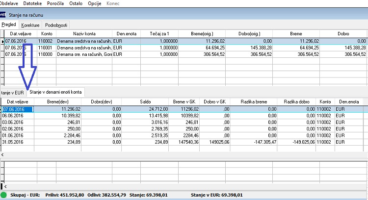Open the Datoteke menu
This screenshot has width=368, height=200.
[x=32, y=3]
